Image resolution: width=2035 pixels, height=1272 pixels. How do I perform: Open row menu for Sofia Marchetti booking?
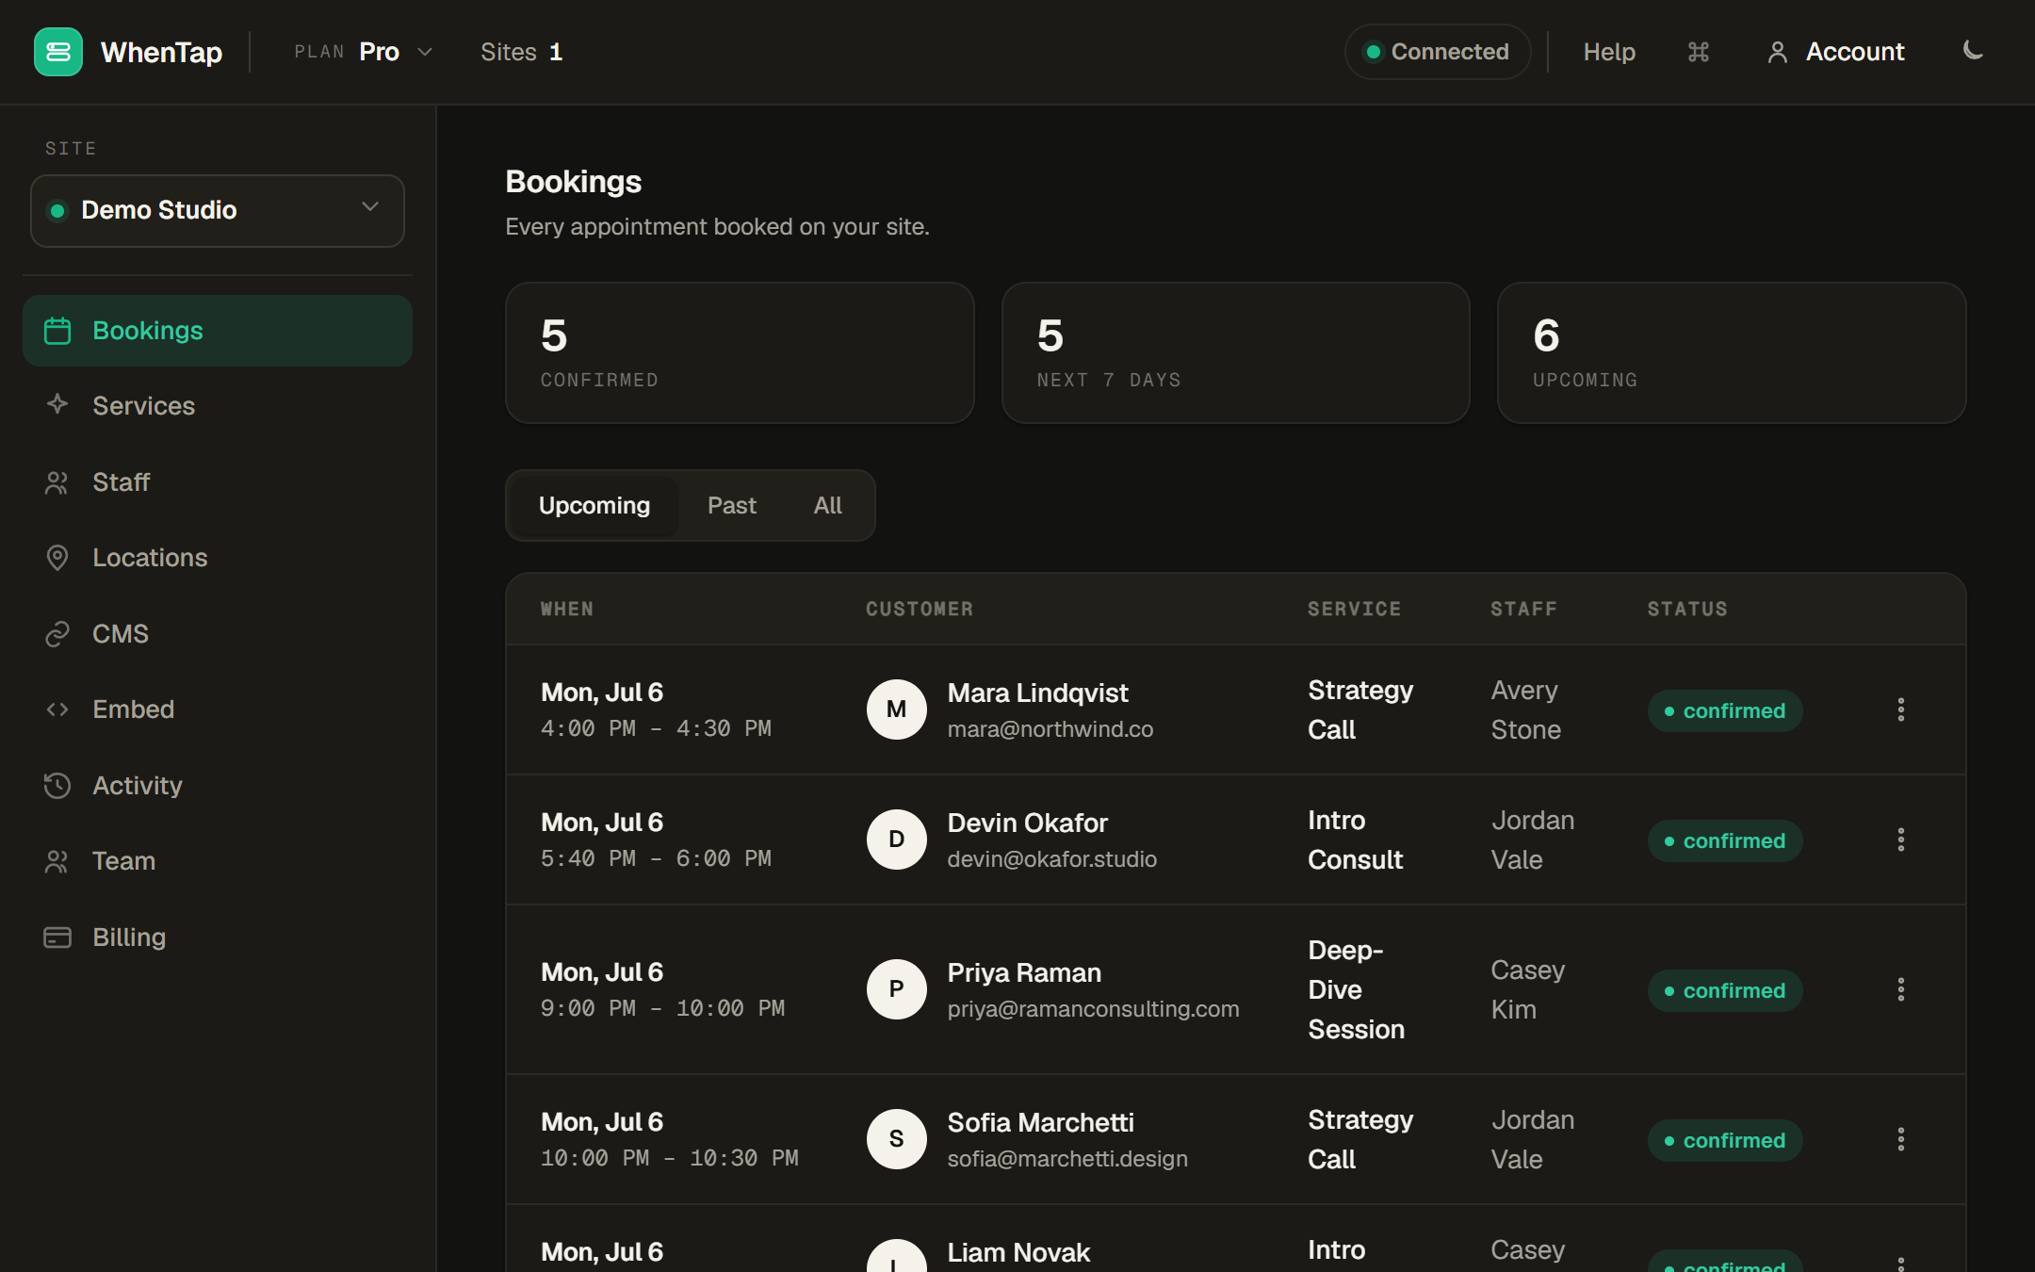[1901, 1139]
